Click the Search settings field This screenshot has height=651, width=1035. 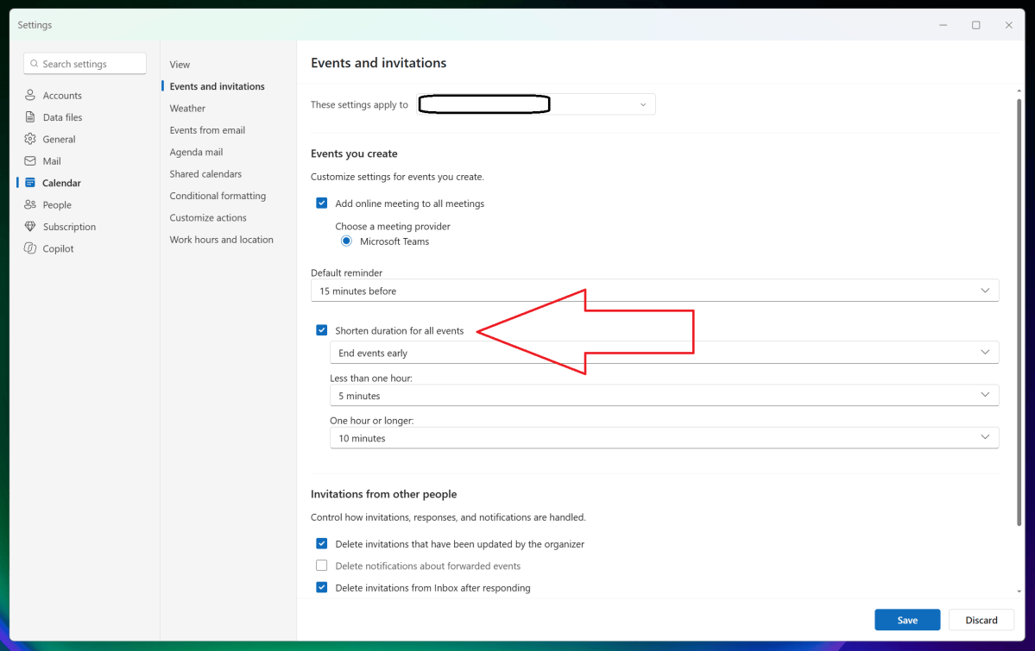[x=85, y=64]
